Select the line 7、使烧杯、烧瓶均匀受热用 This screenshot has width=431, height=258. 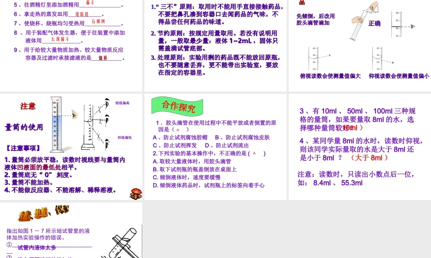click(x=69, y=23)
